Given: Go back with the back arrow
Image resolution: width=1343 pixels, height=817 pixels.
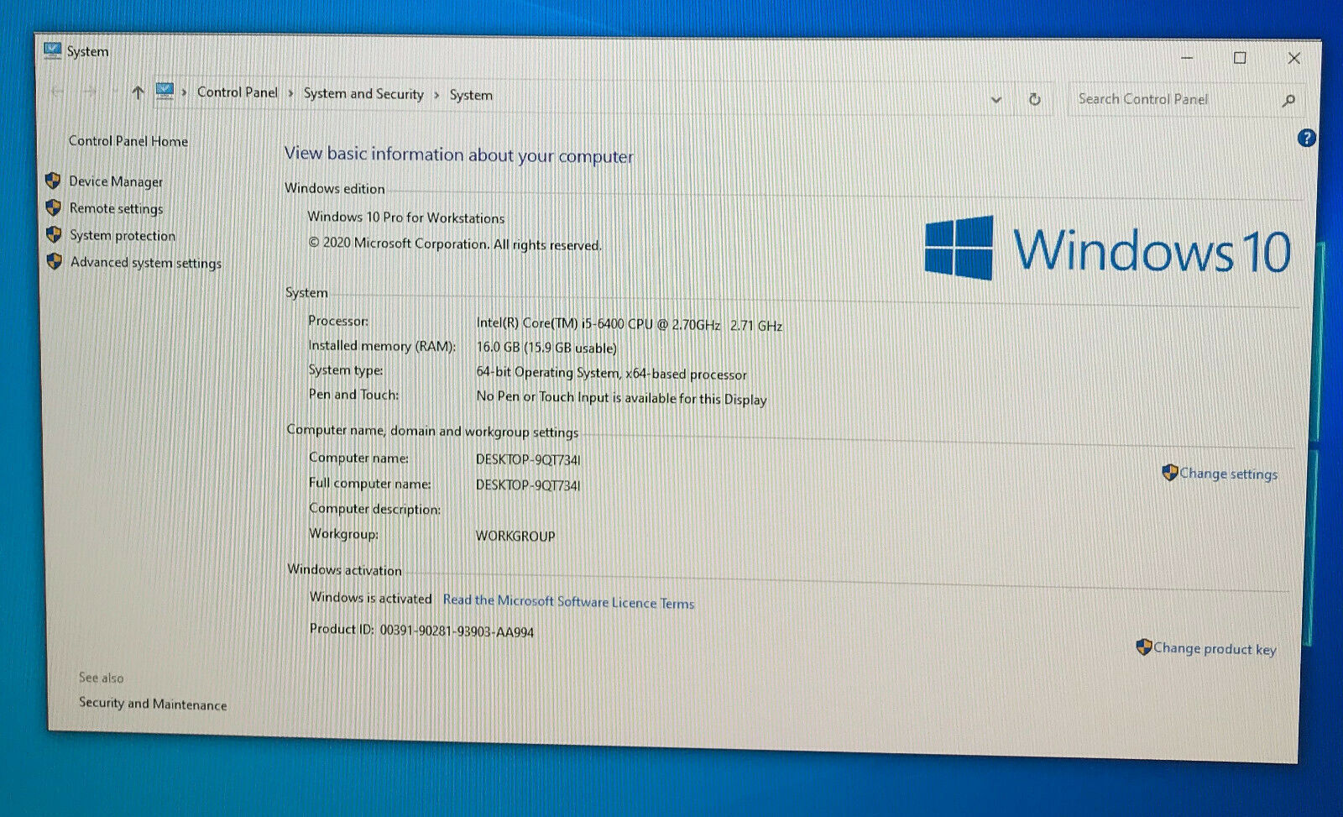Looking at the screenshot, I should [x=56, y=92].
